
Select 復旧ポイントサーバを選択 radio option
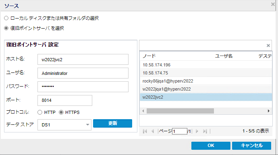tap(6, 28)
